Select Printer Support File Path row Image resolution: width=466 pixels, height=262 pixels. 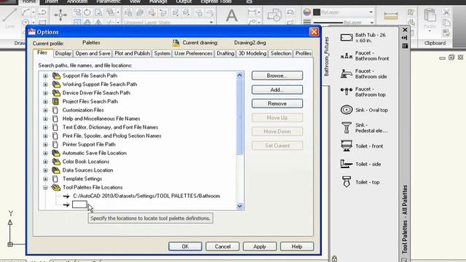(89, 144)
